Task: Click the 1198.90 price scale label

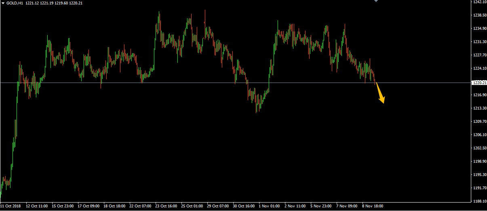Action: coord(479,161)
